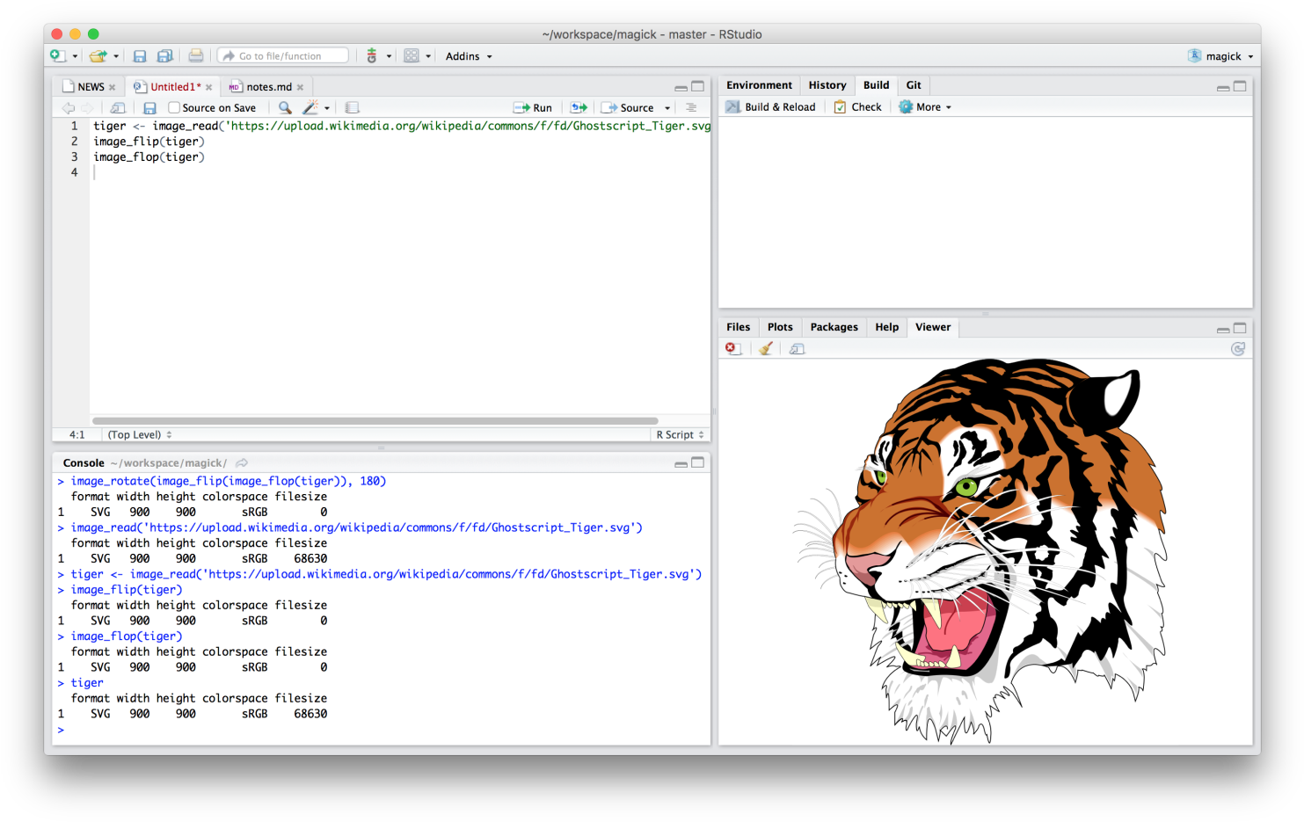
Task: Open an existing file with the folder icon
Action: click(x=97, y=55)
